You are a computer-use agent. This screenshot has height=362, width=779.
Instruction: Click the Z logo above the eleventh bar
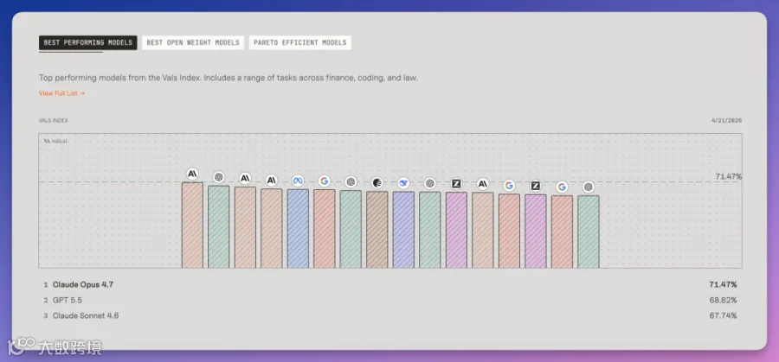click(456, 184)
